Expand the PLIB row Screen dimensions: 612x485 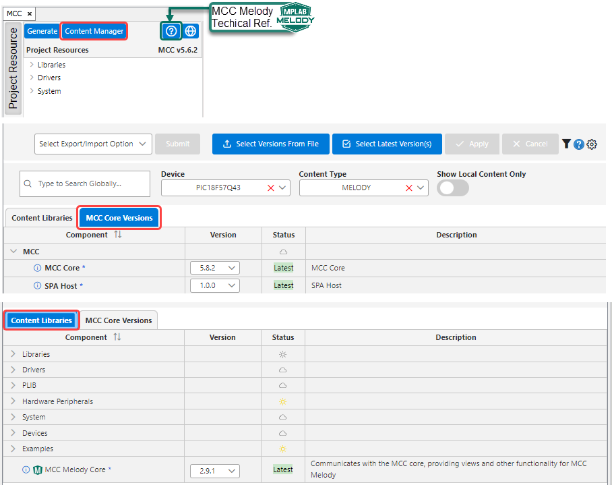[x=13, y=385]
